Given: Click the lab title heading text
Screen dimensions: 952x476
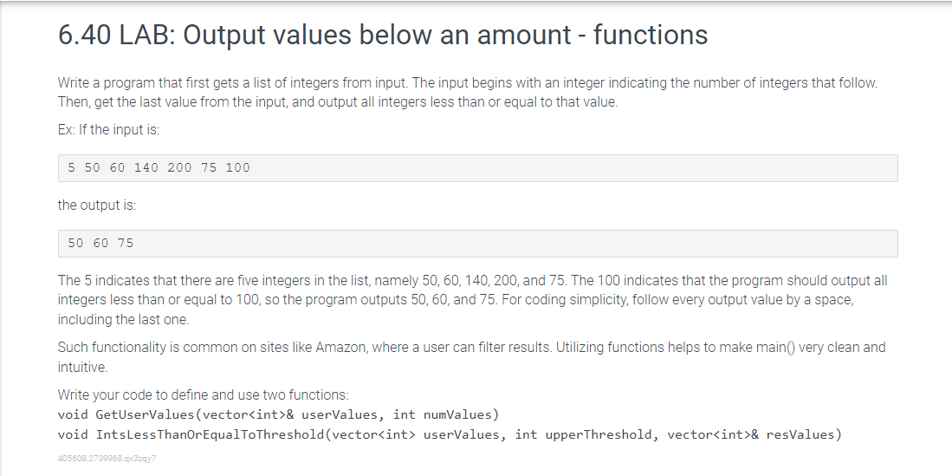Looking at the screenshot, I should 383,35.
